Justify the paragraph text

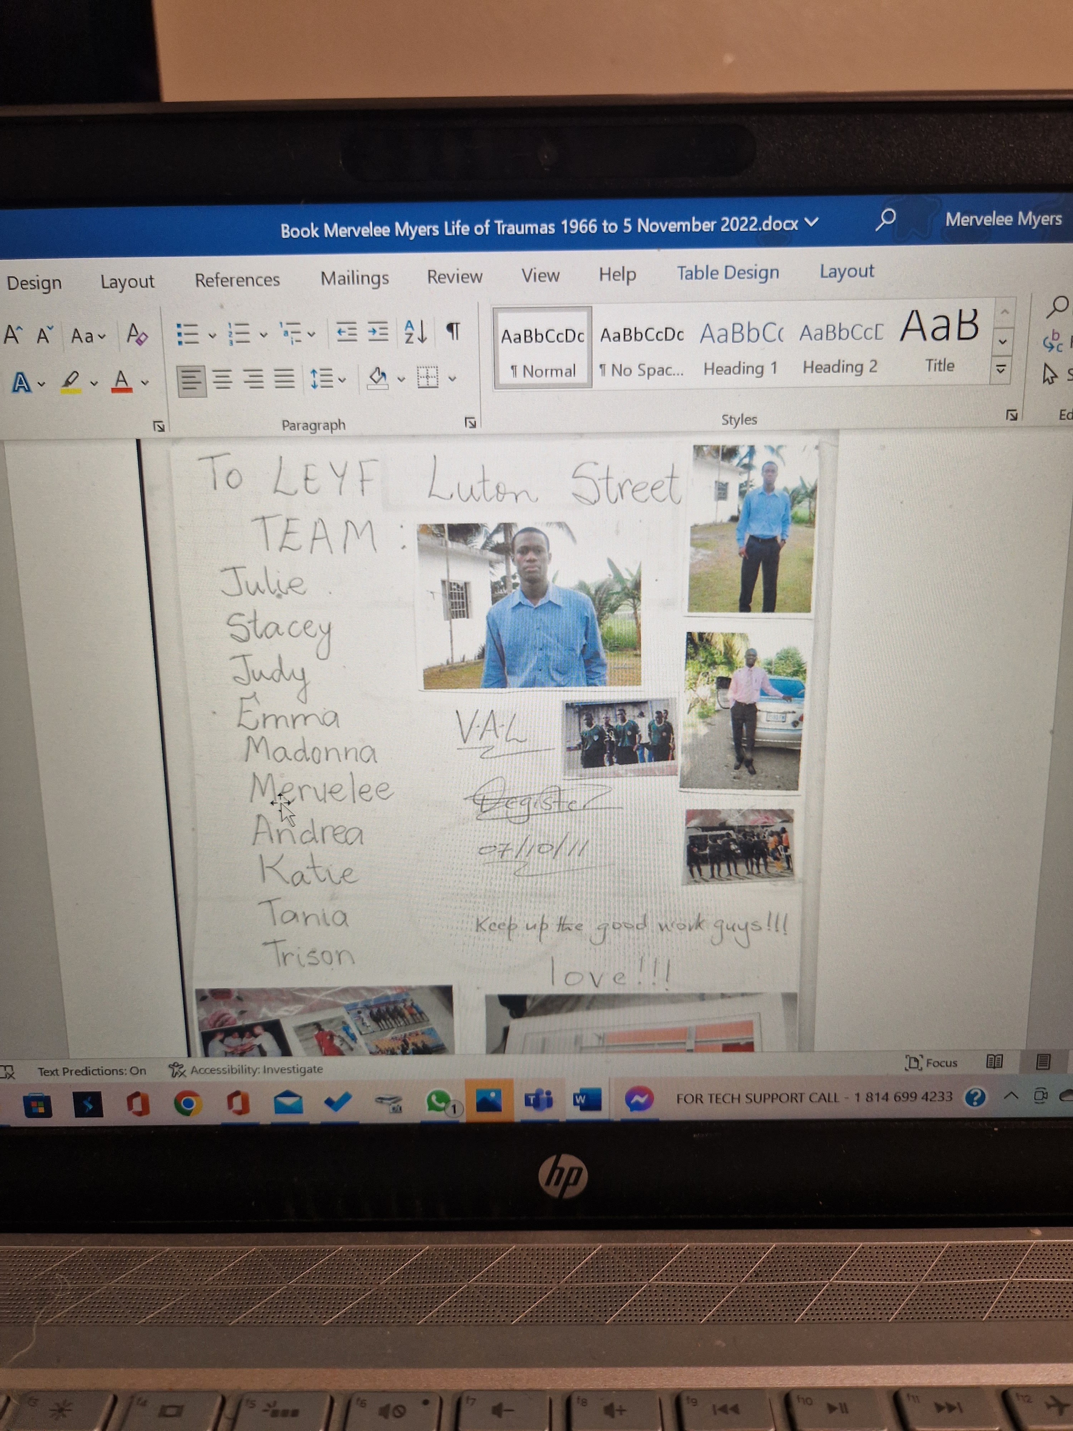[x=284, y=378]
